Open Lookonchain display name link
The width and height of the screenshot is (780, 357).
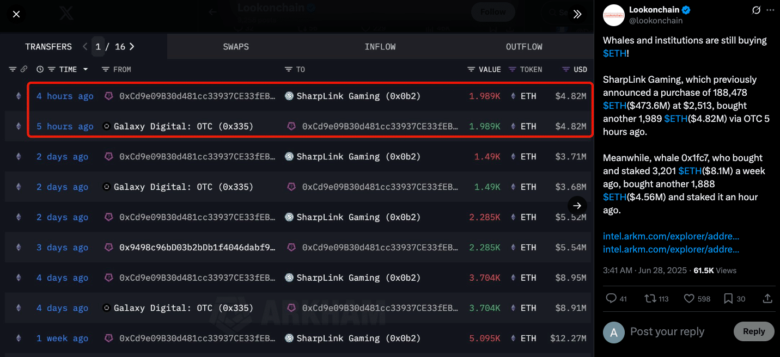[655, 10]
